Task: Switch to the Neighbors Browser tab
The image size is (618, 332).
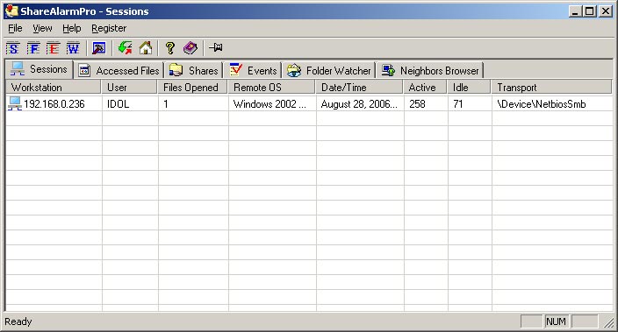Action: (x=430, y=70)
